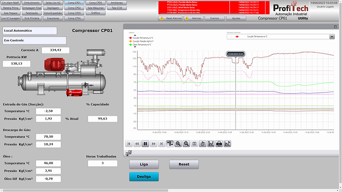The width and height of the screenshot is (342, 192).
Task: Open the Sala Máquinas screen
Action: [96, 8]
